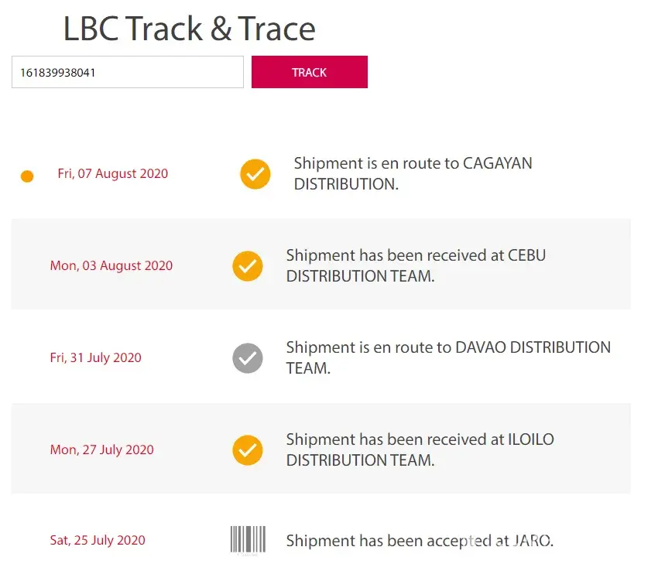Click the LBC Track & Trace heading
The image size is (665, 581).
pyautogui.click(x=189, y=29)
